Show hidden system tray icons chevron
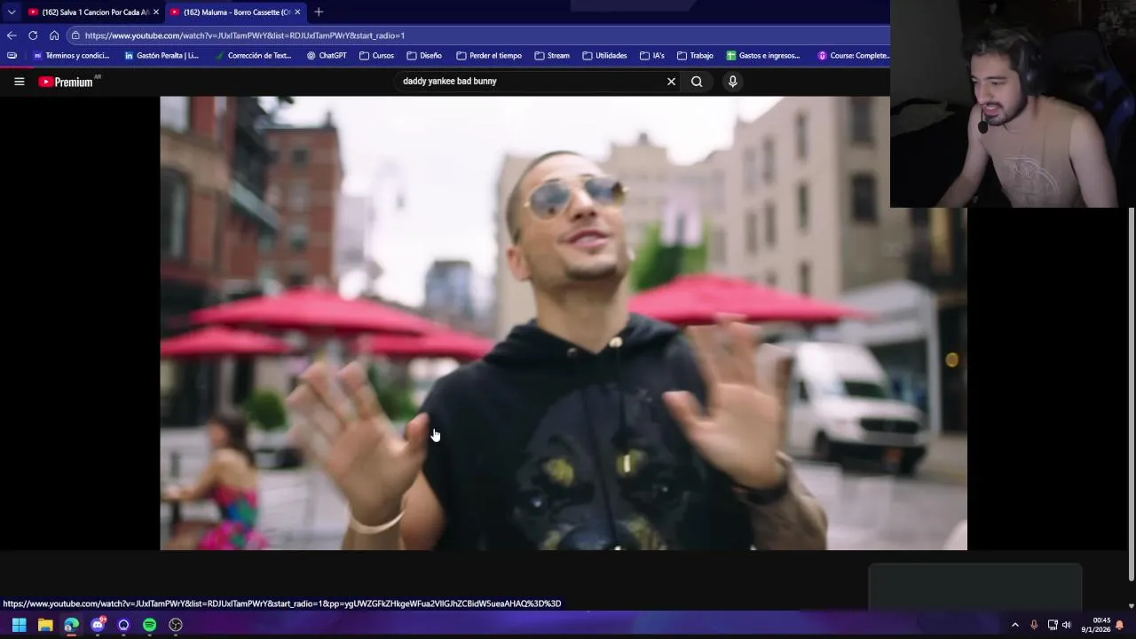Screen dimensions: 1136x639 pyautogui.click(x=1015, y=625)
